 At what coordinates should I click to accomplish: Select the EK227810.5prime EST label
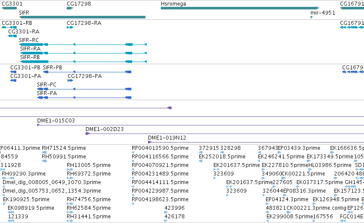(x=285, y=165)
